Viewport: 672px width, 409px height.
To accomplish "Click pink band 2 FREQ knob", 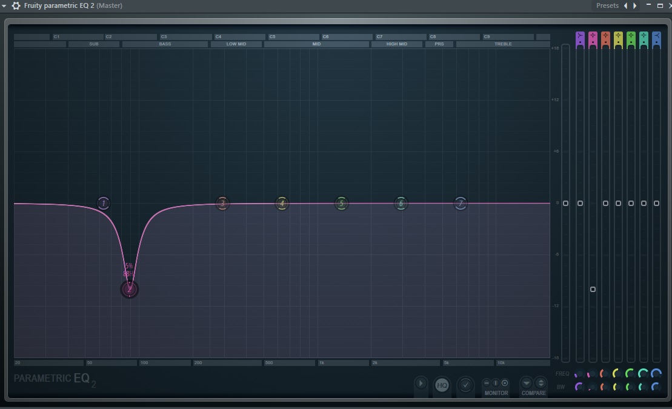I will pyautogui.click(x=592, y=374).
